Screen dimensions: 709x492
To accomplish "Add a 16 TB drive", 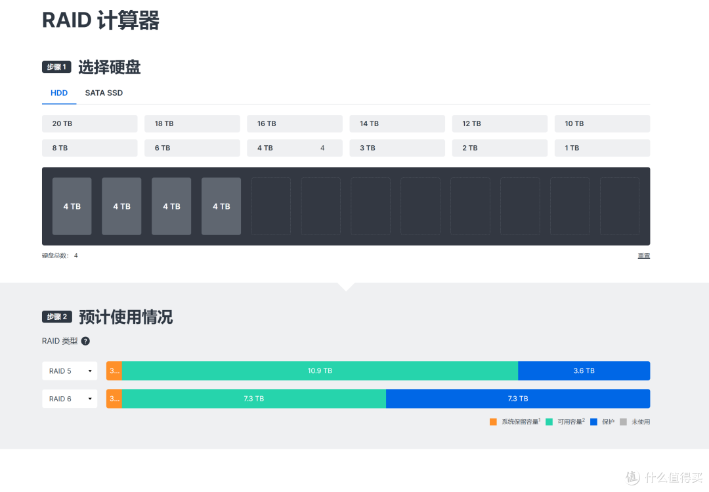I will (295, 123).
